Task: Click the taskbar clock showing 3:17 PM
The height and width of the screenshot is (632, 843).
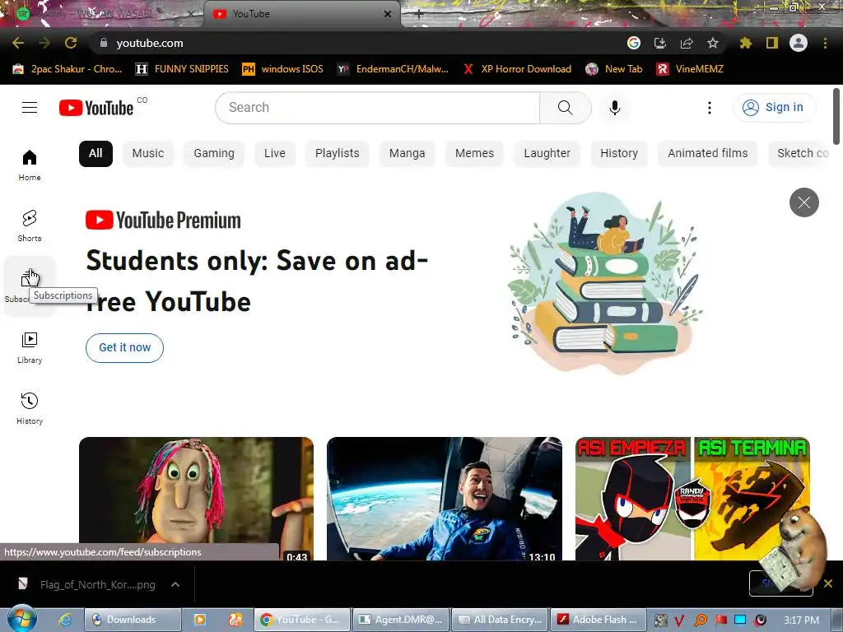Action: pyautogui.click(x=801, y=620)
